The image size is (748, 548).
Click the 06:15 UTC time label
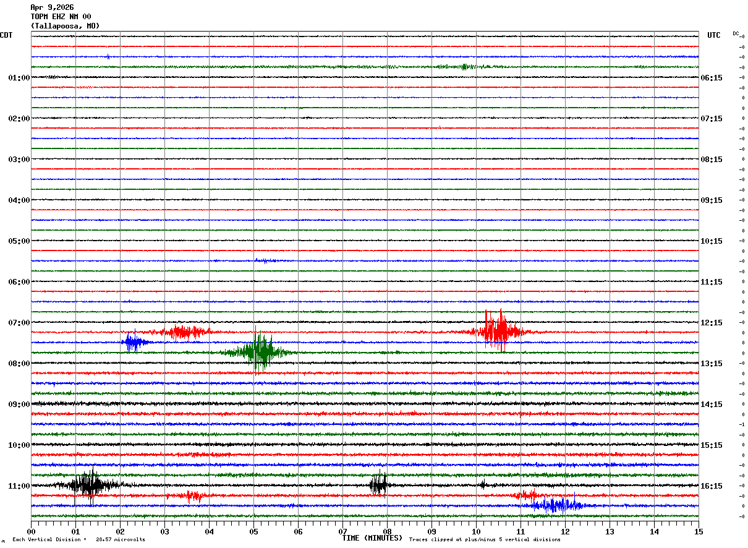pos(712,78)
